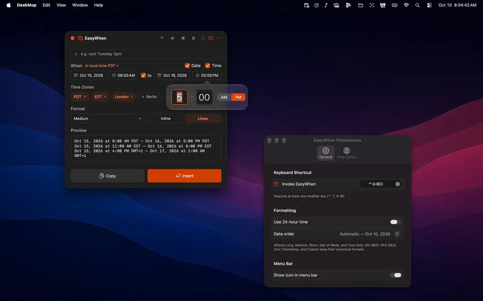Uncheck the 'to' range checkbox
The width and height of the screenshot is (483, 301).
tap(143, 75)
